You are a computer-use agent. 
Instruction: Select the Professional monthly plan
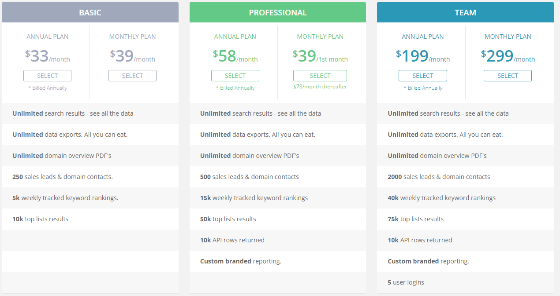(x=320, y=76)
